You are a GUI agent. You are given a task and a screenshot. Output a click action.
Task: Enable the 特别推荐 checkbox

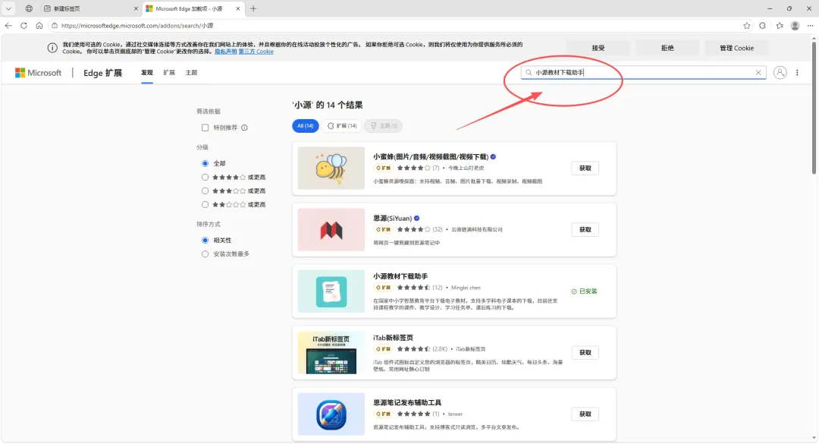point(205,128)
